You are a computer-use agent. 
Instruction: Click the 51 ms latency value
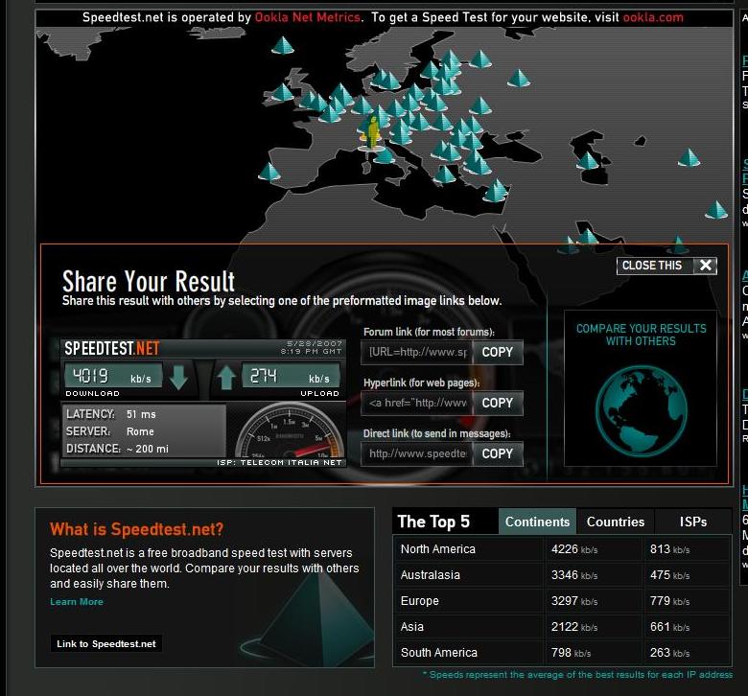click(x=141, y=414)
